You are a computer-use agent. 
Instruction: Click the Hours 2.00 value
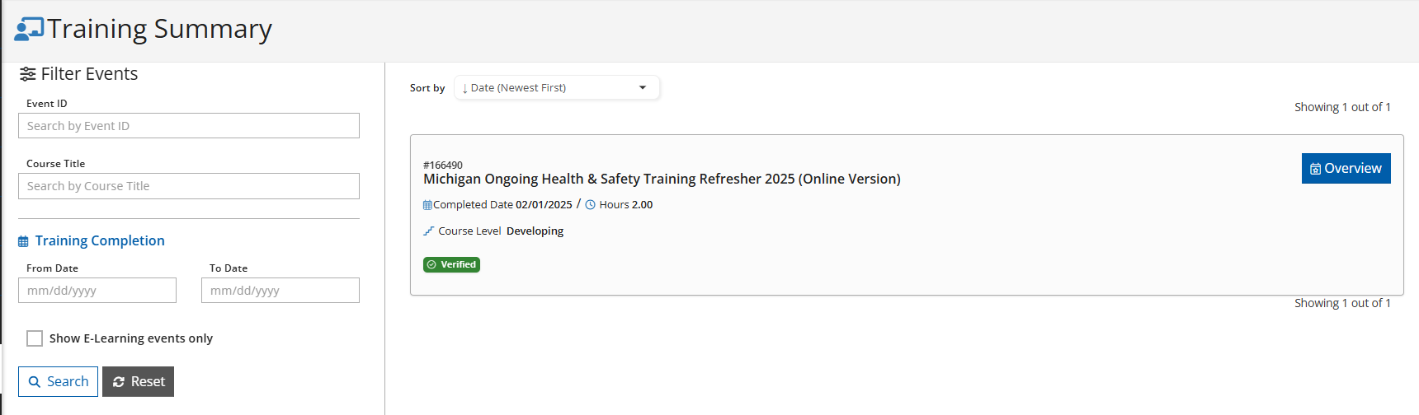(x=642, y=205)
